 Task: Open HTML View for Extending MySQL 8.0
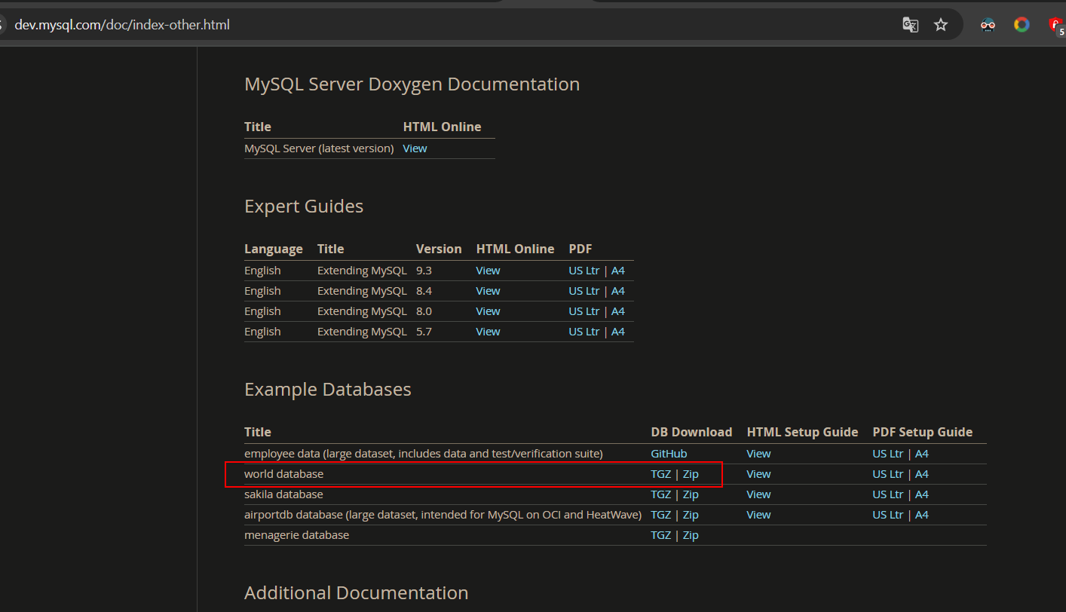tap(488, 311)
